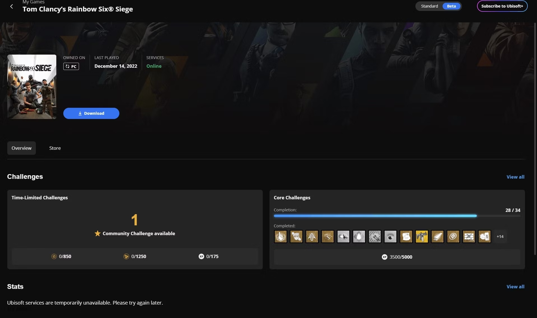Download Rainbow Six Siege
This screenshot has height=318, width=537.
click(91, 113)
